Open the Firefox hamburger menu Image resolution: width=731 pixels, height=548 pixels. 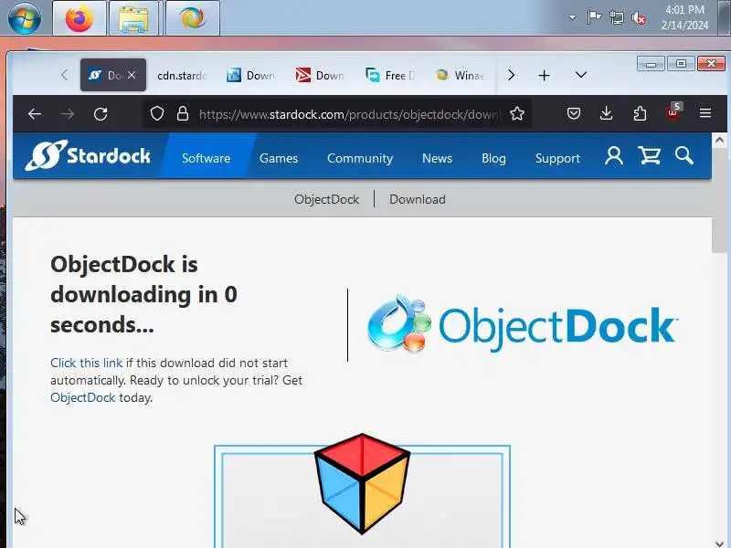pyautogui.click(x=705, y=113)
